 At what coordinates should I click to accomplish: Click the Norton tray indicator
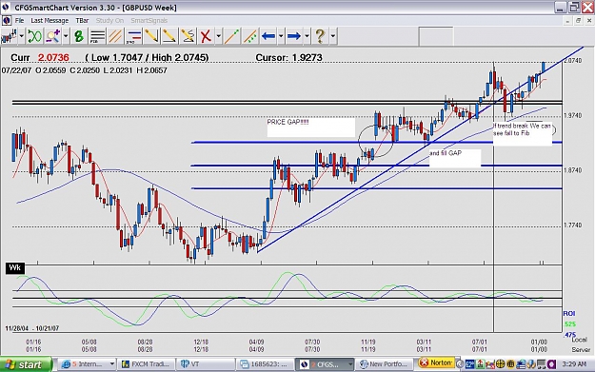[436, 362]
